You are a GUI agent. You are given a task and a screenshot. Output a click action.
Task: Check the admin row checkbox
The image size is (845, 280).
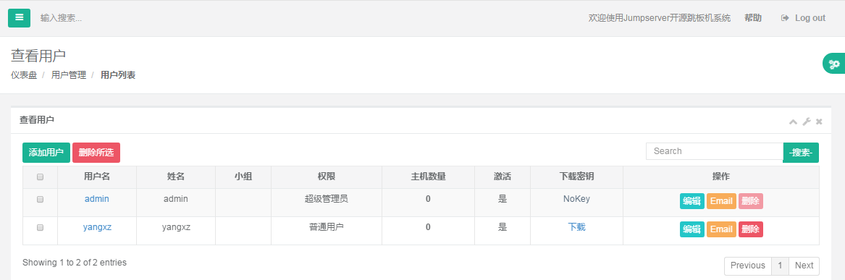(x=40, y=199)
